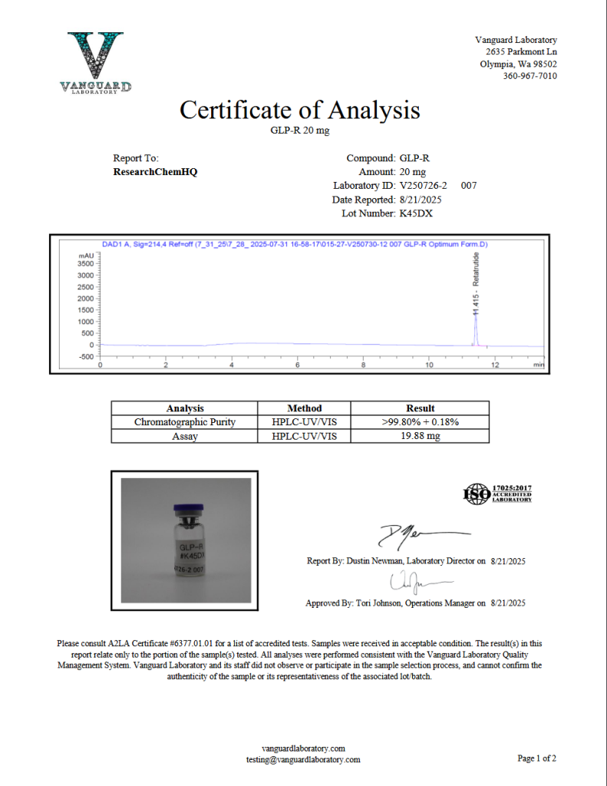Image resolution: width=607 pixels, height=786 pixels.
Task: Click the Laboratory ID V250726-2 value
Action: click(x=427, y=186)
